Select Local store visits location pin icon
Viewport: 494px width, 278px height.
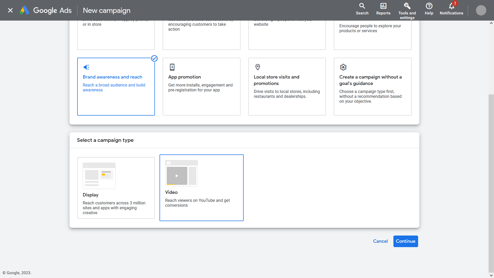coord(258,67)
